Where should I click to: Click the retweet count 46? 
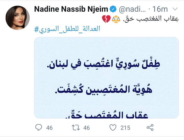(x=87, y=127)
